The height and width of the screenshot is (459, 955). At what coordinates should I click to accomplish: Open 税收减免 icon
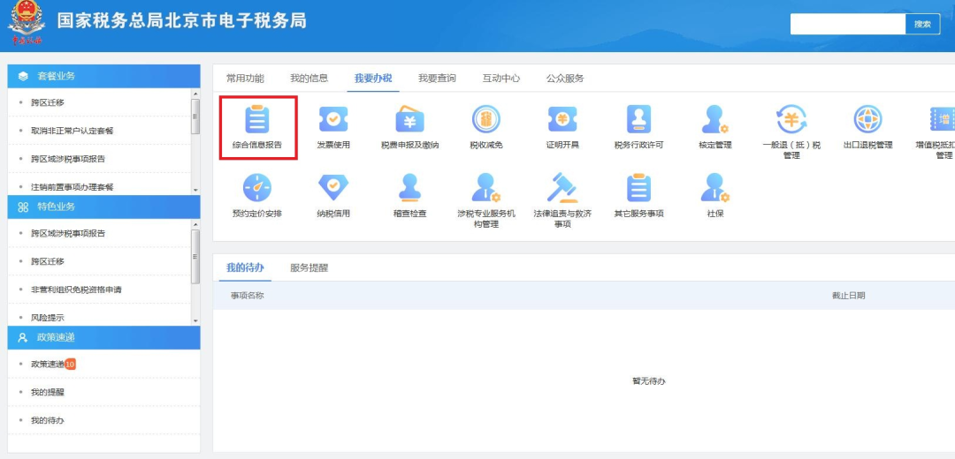[x=486, y=119]
